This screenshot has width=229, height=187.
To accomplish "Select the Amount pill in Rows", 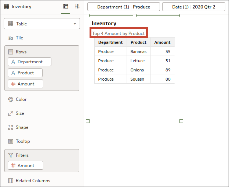I will (x=25, y=84).
